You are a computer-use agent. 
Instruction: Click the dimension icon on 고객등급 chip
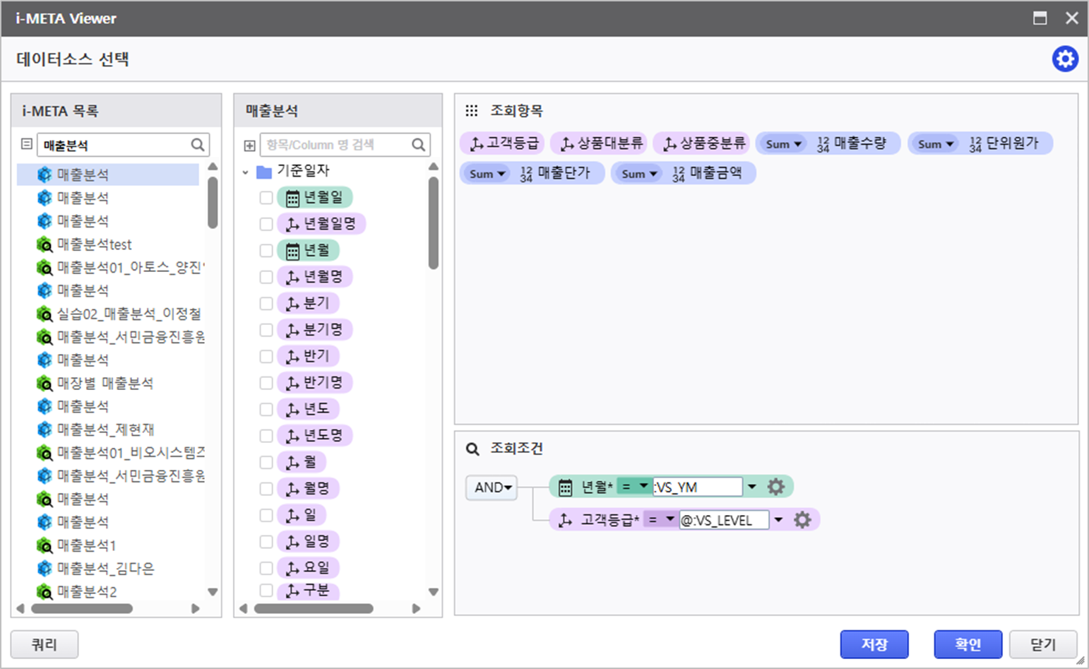coord(477,144)
